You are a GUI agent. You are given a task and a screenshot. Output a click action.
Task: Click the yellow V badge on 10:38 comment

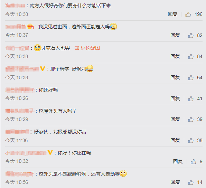(x=43, y=69)
